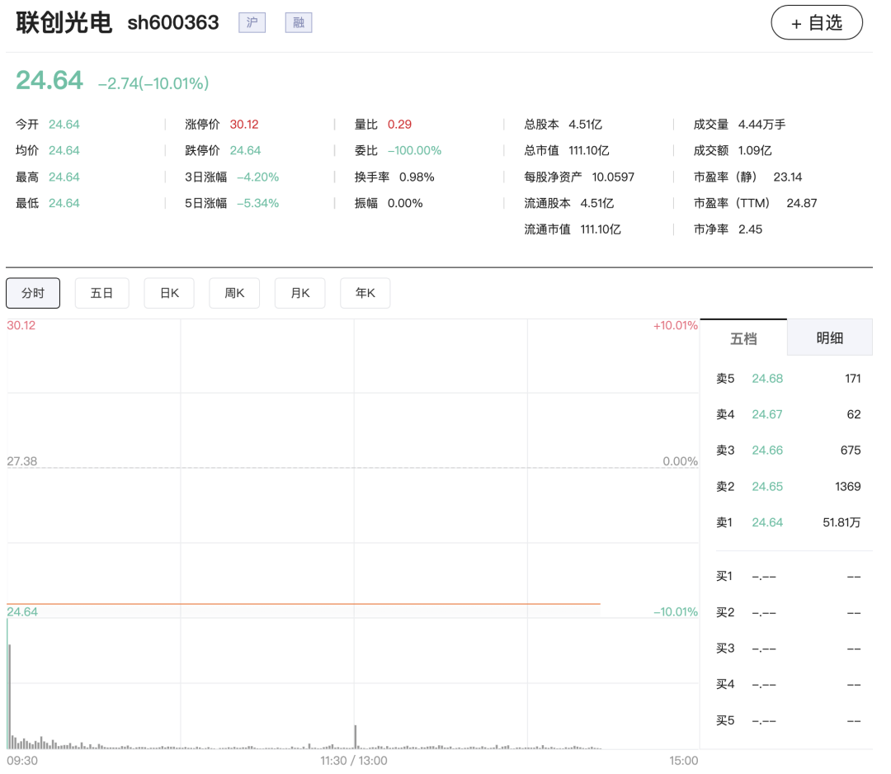Switch to the 明细 trades tab

click(x=830, y=338)
